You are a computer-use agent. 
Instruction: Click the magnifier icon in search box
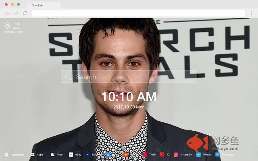click(x=68, y=77)
